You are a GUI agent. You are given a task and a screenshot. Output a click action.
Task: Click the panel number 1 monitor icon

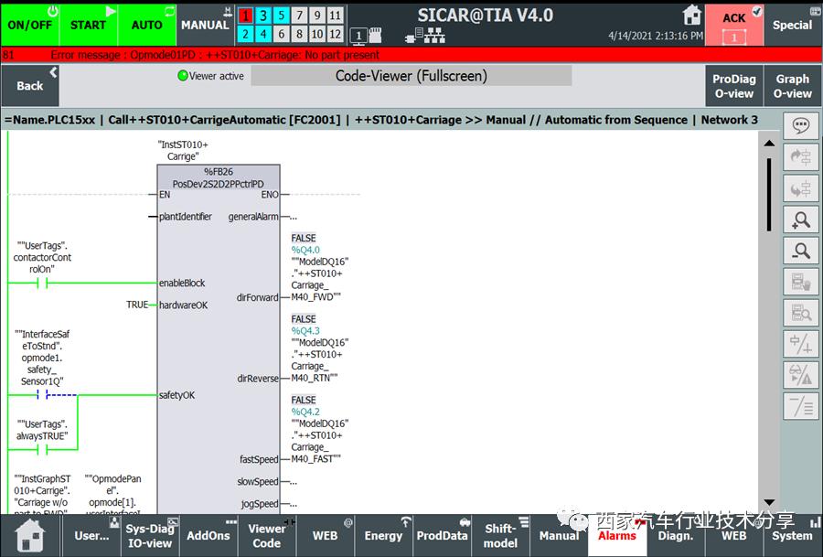pos(359,36)
